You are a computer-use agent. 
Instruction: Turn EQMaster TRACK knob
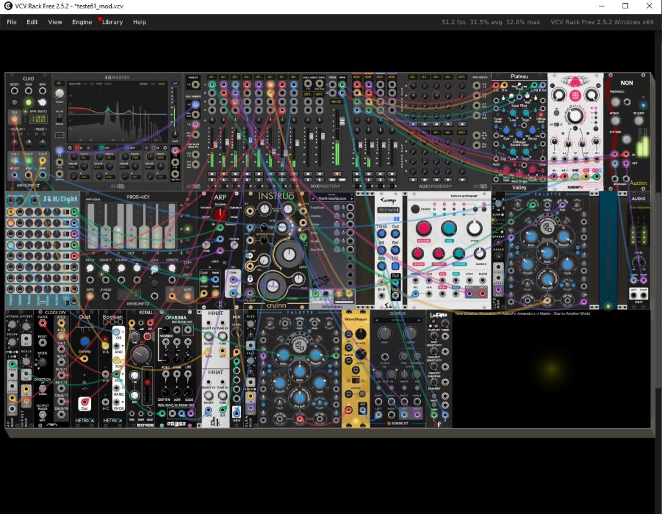59,93
